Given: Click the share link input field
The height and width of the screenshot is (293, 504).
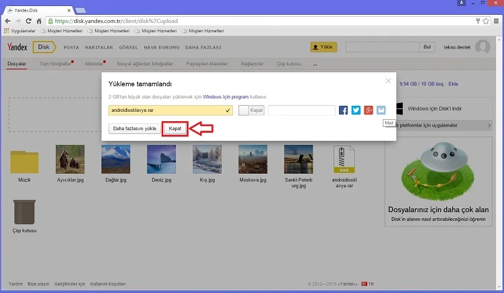Looking at the screenshot, I should [301, 110].
